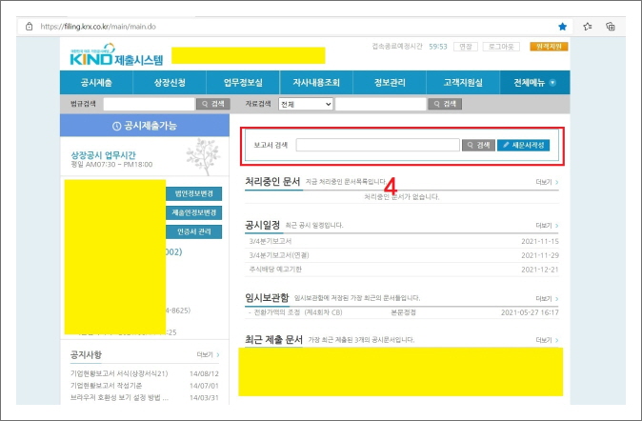Viewport: 642px width, 421px height.
Task: Click the KIND 제출시스템 logo
Action: pos(116,55)
